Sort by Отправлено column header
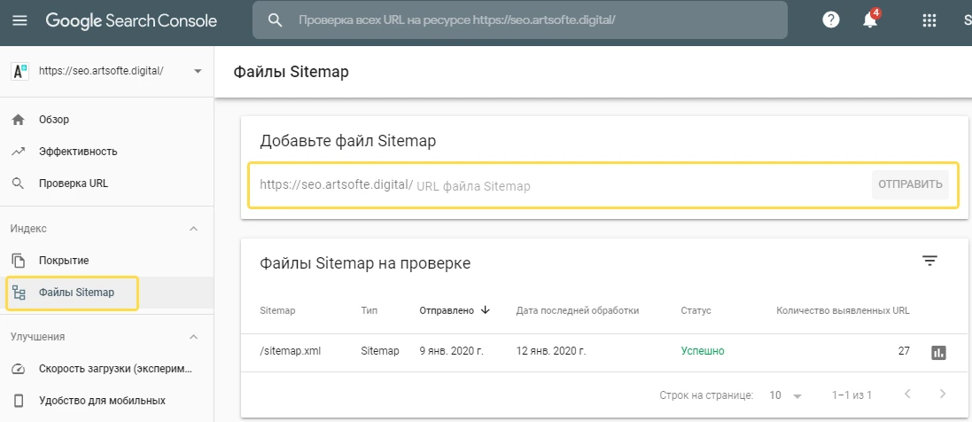Screen dimensions: 972x422 coord(447,310)
